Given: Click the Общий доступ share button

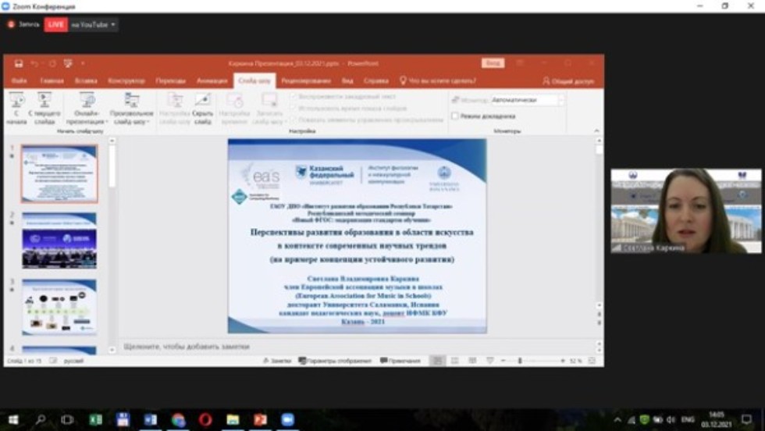Looking at the screenshot, I should coord(568,80).
